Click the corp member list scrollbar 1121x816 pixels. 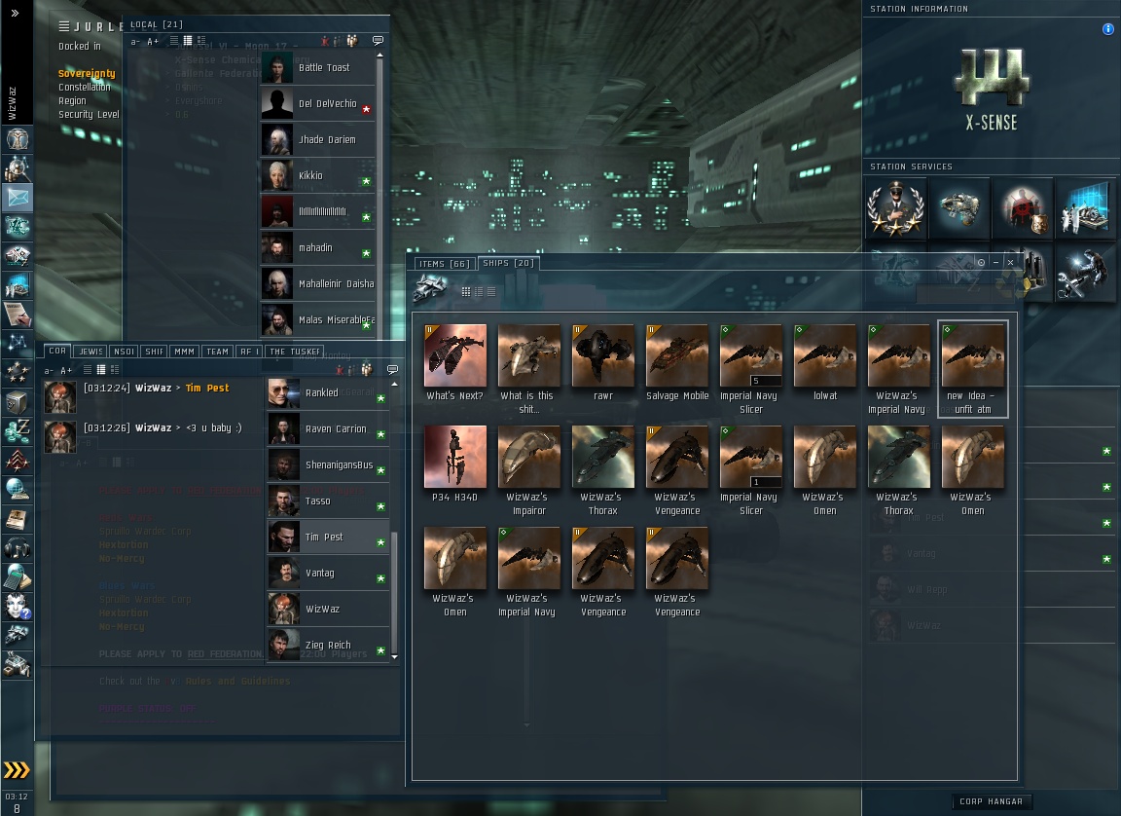click(394, 591)
